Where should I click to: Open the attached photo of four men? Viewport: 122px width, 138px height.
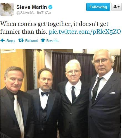point(60,93)
